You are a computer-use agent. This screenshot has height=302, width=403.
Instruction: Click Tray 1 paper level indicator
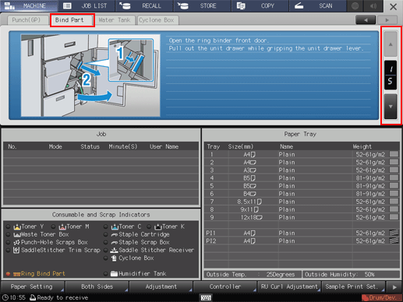pyautogui.click(x=394, y=154)
